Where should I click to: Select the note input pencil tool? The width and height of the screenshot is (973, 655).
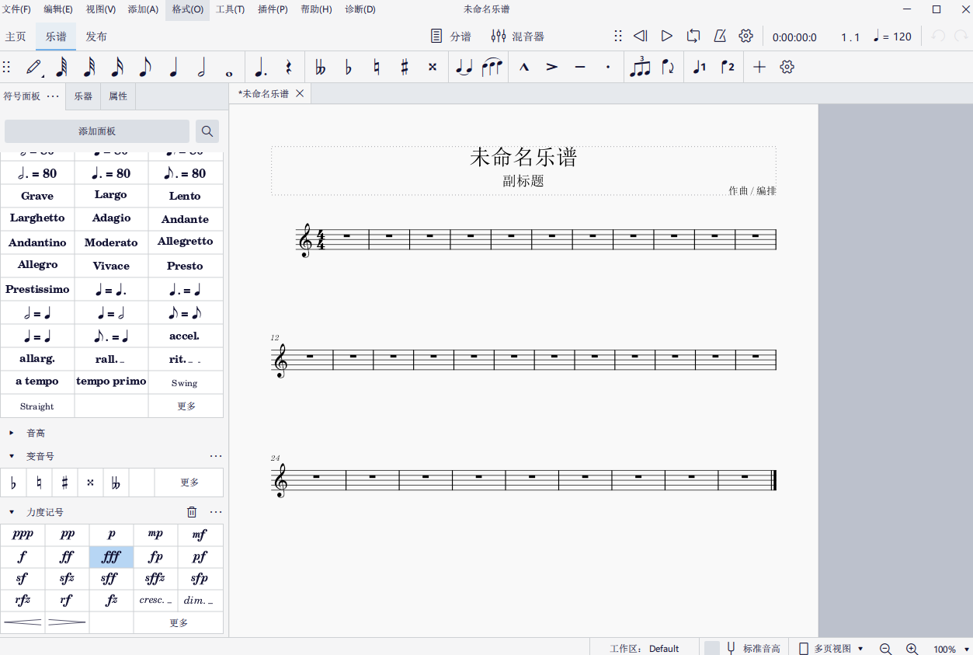pos(33,68)
